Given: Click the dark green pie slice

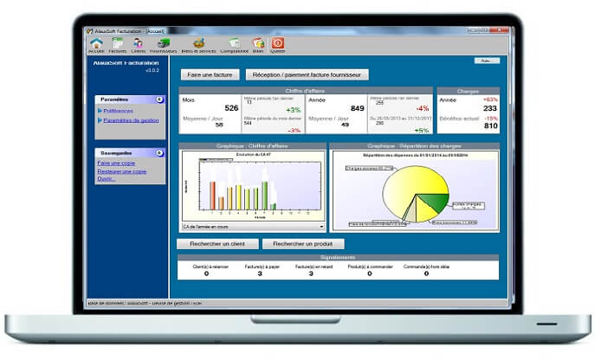Looking at the screenshot, I should (437, 202).
